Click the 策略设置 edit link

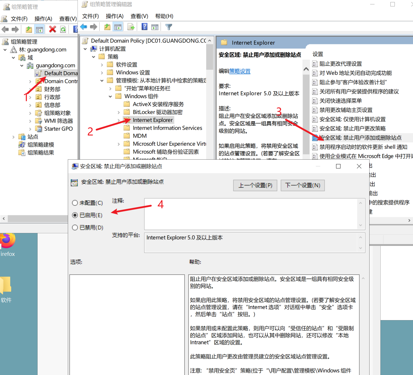240,71
